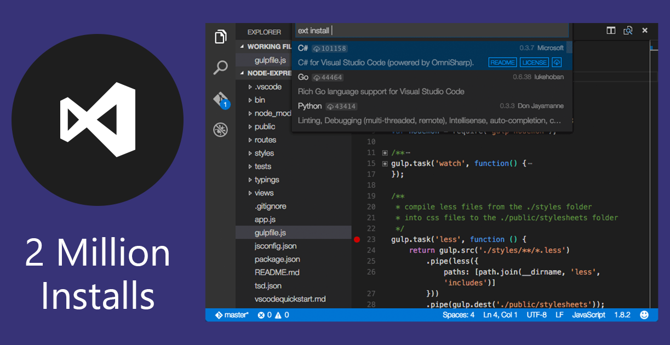Open the Debug panel in the sidebar
This screenshot has width=670, height=345.
[x=220, y=129]
